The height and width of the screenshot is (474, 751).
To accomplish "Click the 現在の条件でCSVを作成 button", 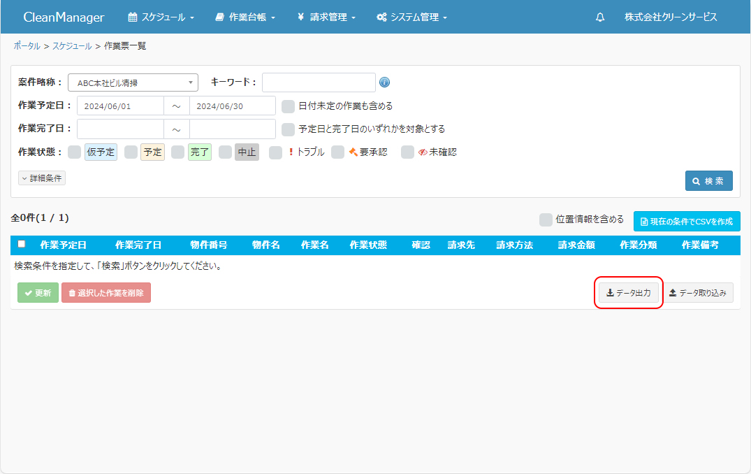I will point(686,221).
